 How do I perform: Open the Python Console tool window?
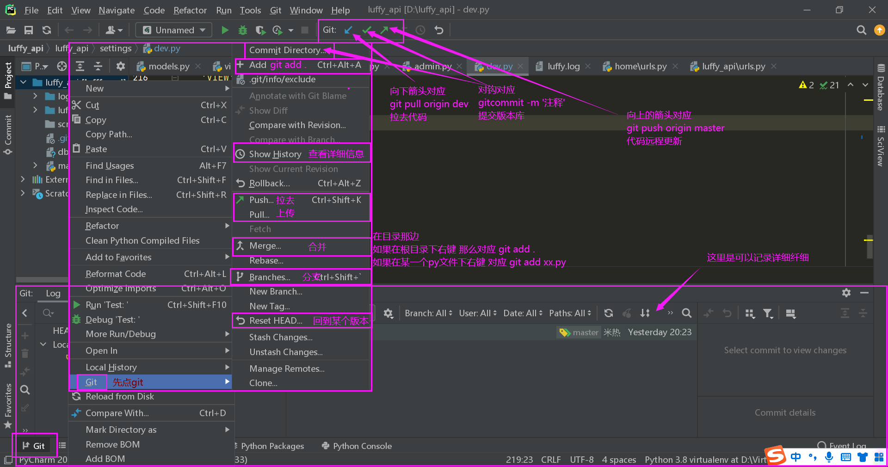357,446
